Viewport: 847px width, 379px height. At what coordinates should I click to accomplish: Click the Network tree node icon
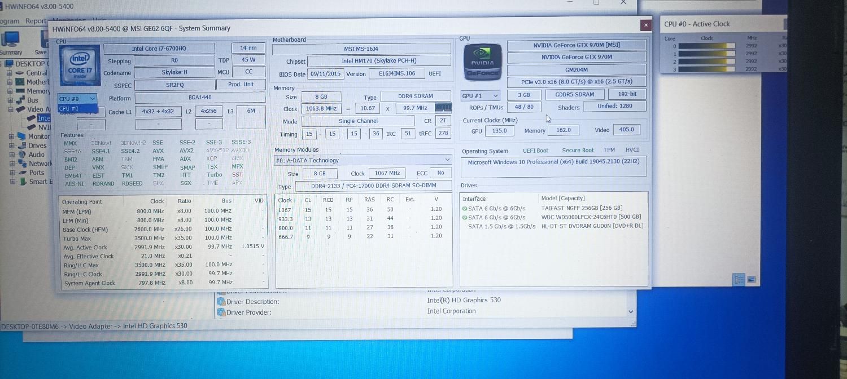[21, 163]
